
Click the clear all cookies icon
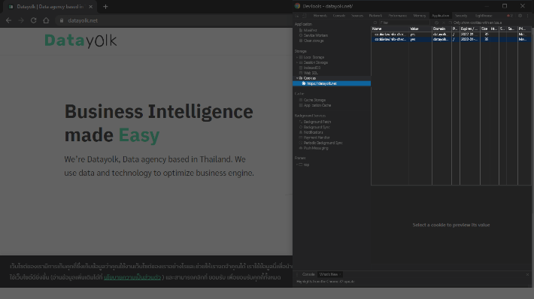[x=444, y=23]
